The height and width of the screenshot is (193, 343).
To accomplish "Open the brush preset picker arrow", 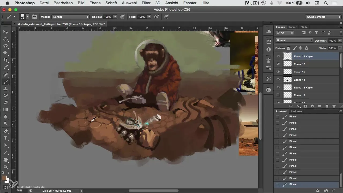I will [x=28, y=17].
